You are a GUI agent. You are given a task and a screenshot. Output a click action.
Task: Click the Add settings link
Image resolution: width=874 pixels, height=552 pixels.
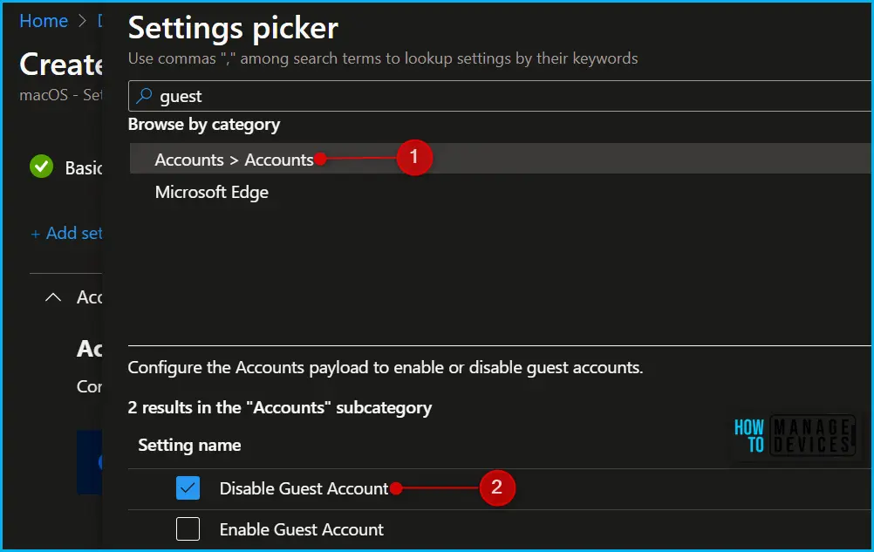tap(66, 233)
